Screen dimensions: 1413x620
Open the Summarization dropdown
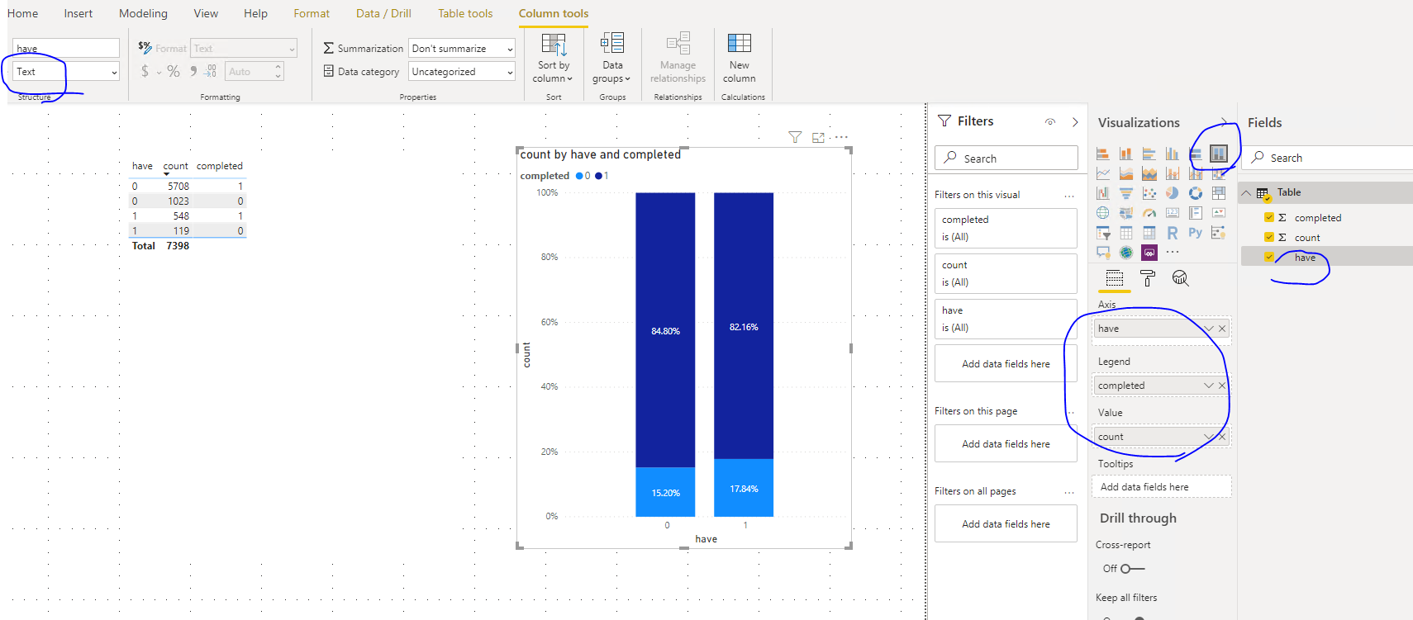(462, 49)
